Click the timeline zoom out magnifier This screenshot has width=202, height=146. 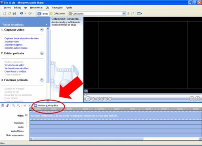(19, 105)
